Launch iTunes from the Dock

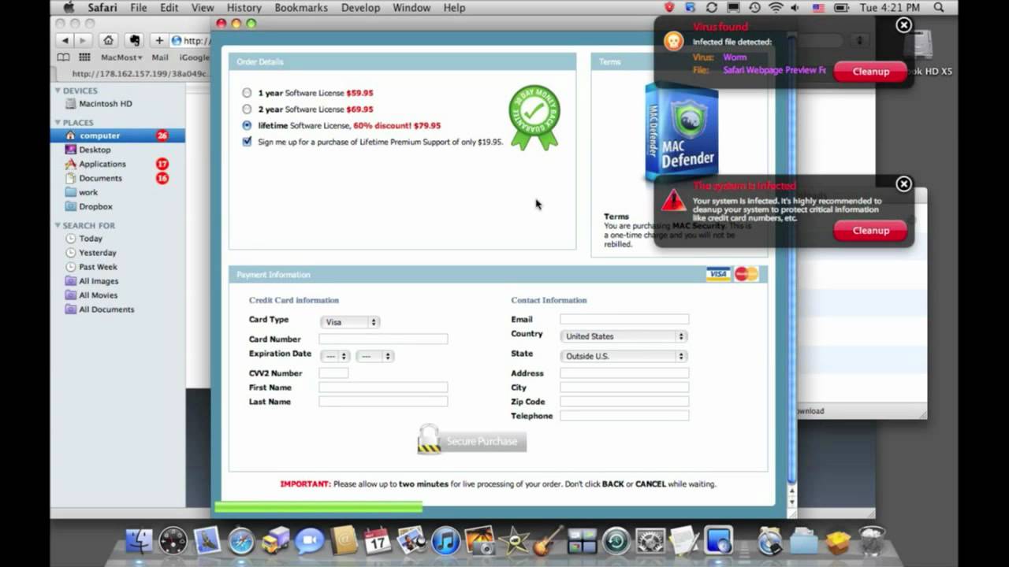[445, 541]
